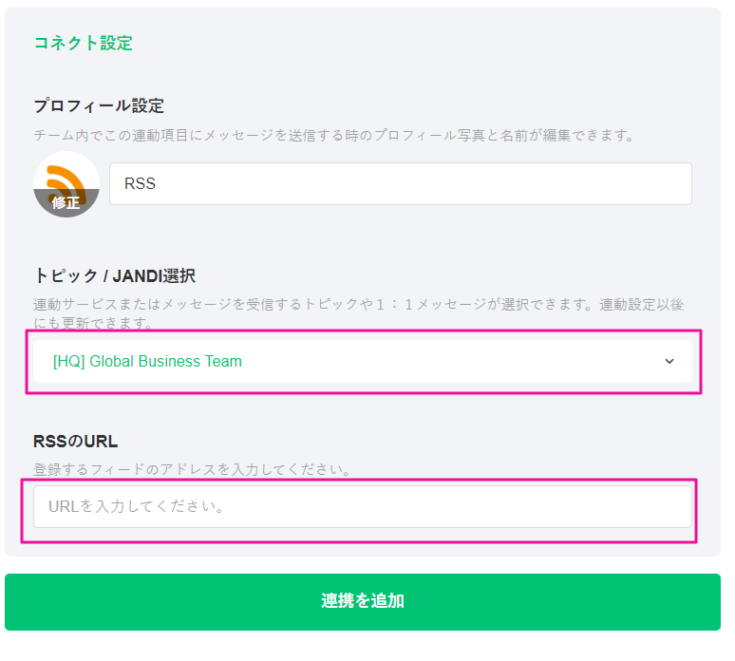Click the dropdown chevron arrow icon
The width and height of the screenshot is (735, 661).
coord(669,361)
